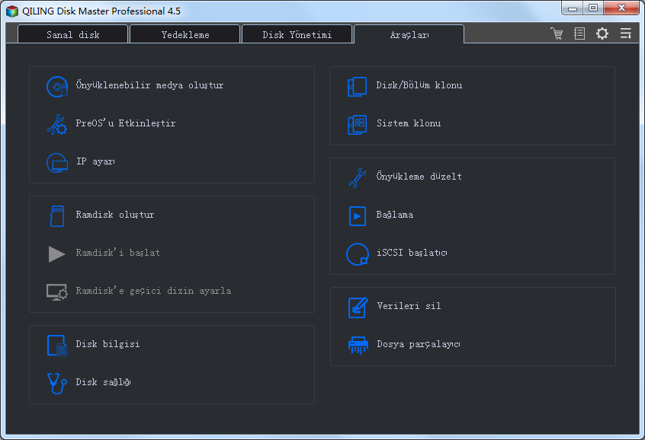Switch to the Yedekleme tab
The width and height of the screenshot is (645, 440).
pyautogui.click(x=185, y=34)
